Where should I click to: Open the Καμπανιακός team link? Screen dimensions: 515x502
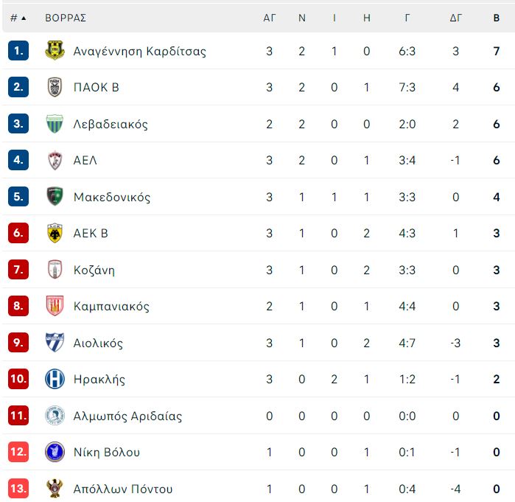111,306
